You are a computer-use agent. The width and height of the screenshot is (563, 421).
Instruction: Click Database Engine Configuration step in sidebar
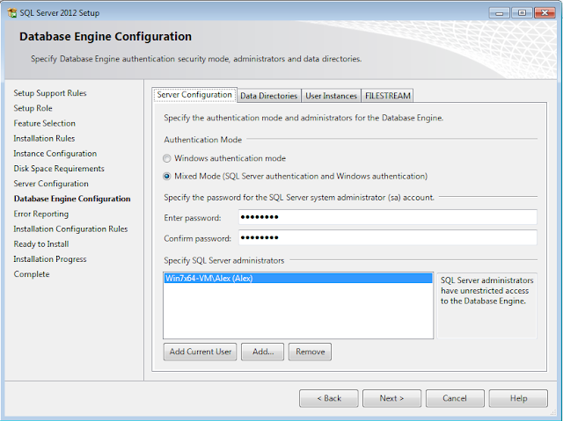(x=72, y=199)
